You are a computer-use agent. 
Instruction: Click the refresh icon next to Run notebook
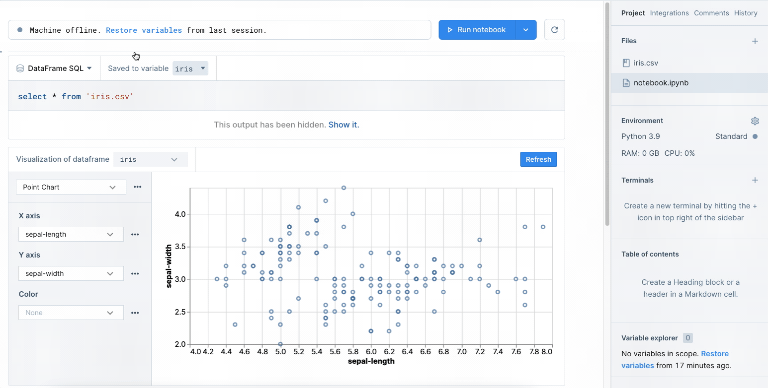[x=554, y=30]
